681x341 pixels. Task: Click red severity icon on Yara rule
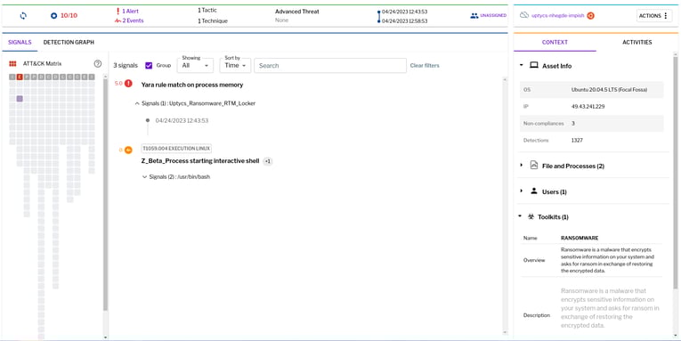pos(128,84)
